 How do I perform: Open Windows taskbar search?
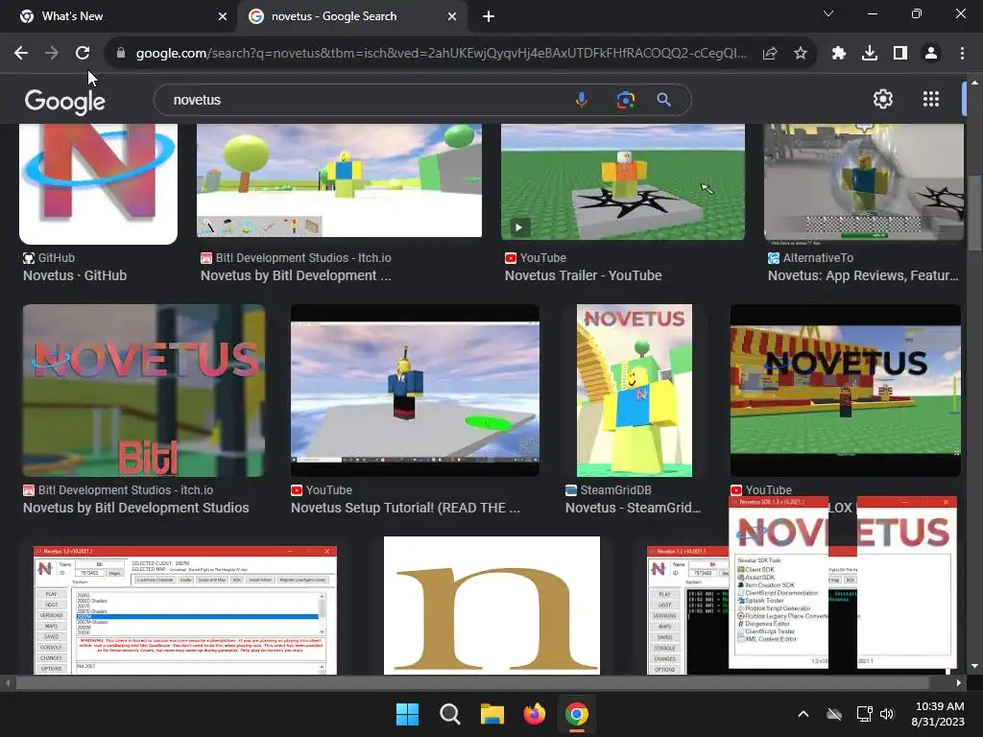click(x=449, y=714)
